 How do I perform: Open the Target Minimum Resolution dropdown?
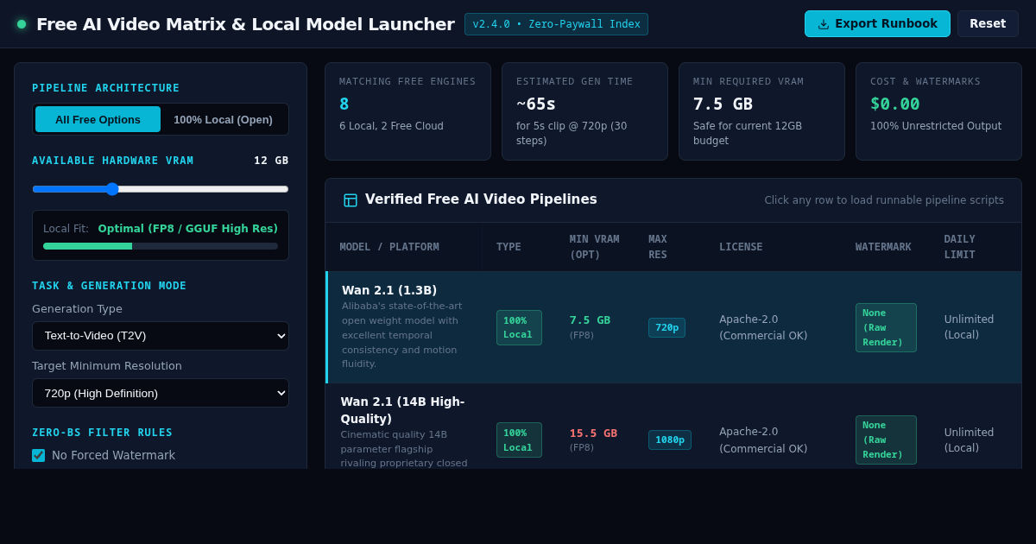coord(161,393)
